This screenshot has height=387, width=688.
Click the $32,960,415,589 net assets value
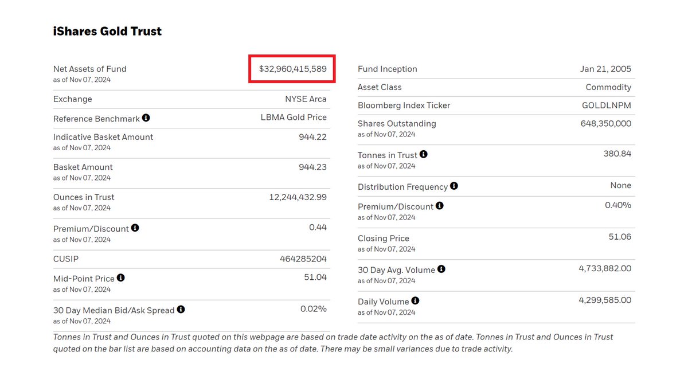click(293, 69)
